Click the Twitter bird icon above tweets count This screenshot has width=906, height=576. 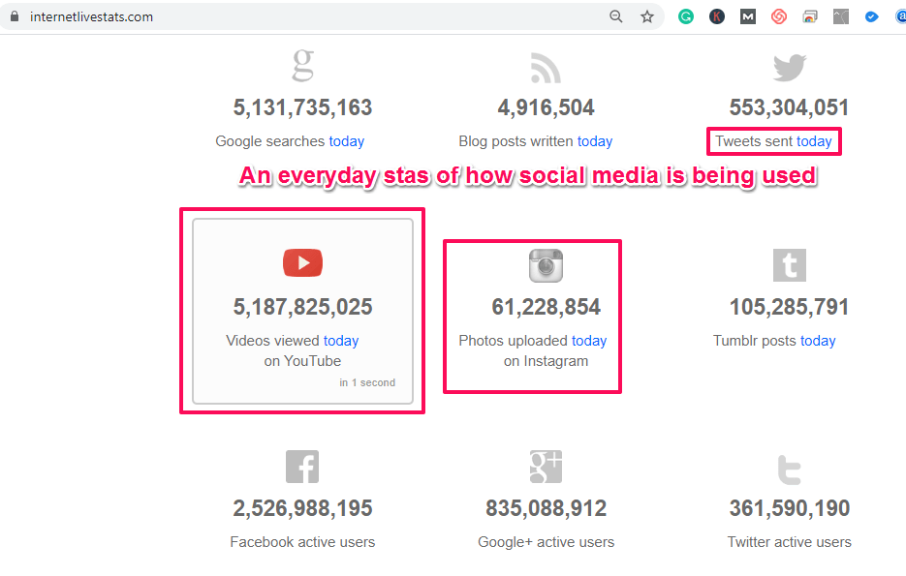click(789, 68)
